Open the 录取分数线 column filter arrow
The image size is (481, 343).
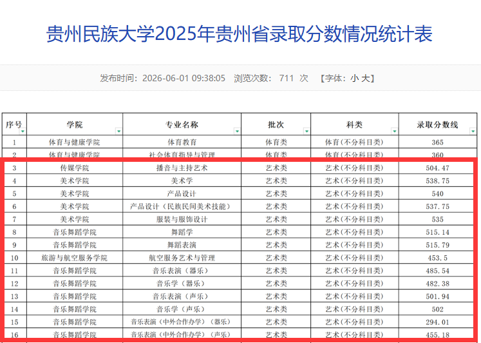473,132
